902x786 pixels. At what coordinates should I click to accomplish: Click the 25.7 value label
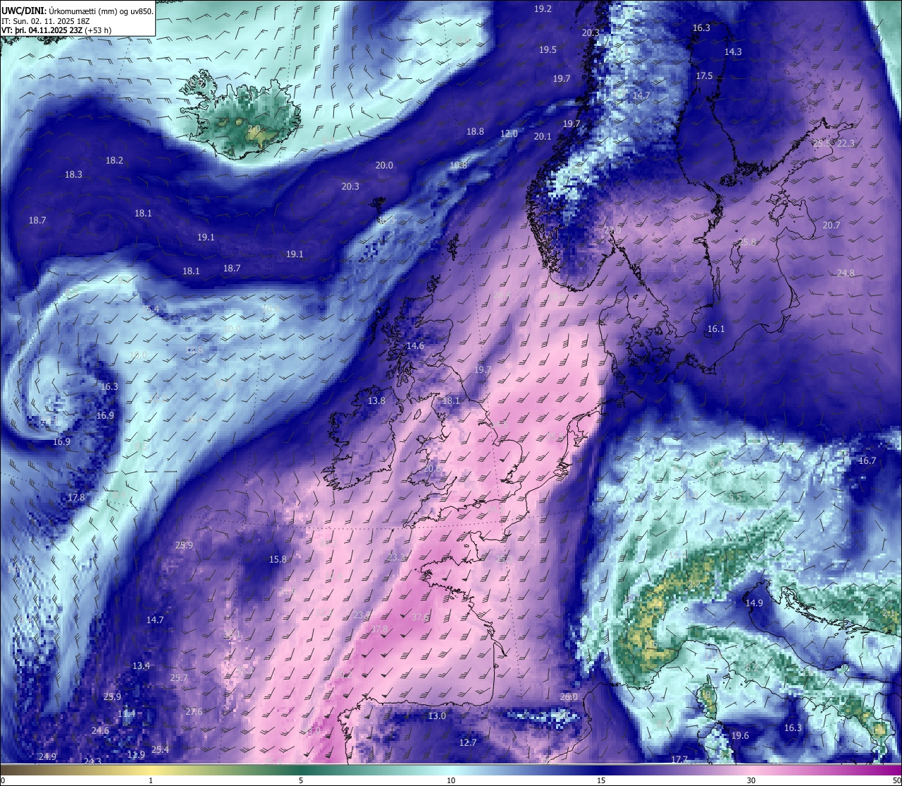179,677
